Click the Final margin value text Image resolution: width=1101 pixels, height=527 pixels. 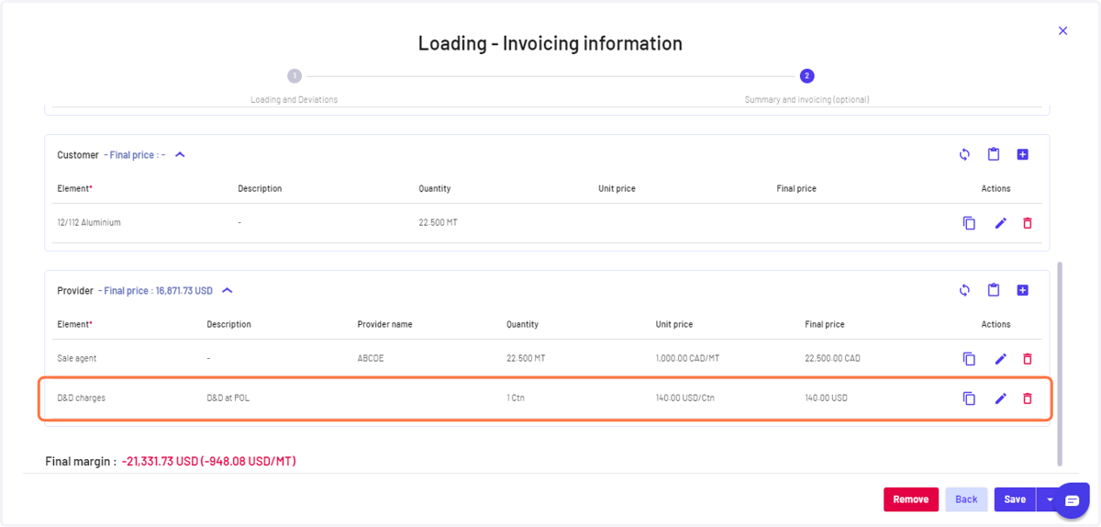point(208,461)
